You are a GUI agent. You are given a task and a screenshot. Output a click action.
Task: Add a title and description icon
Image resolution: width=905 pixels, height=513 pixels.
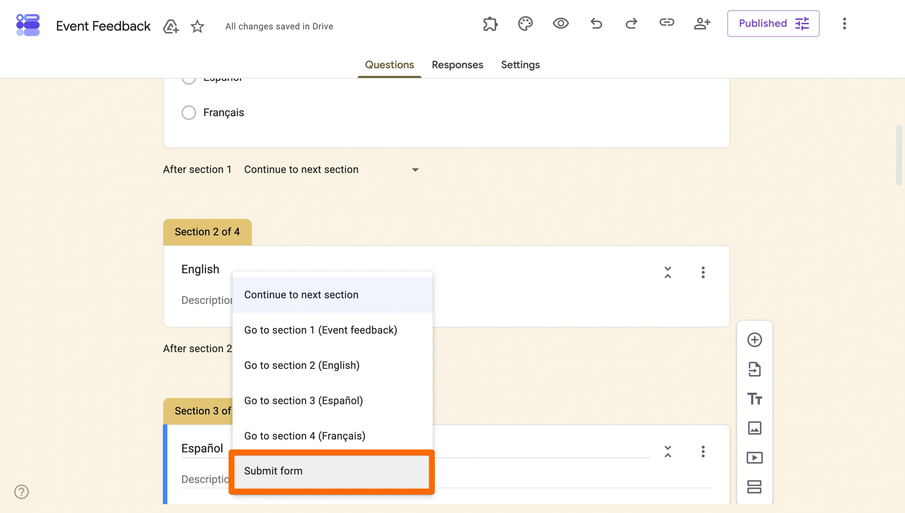click(755, 399)
